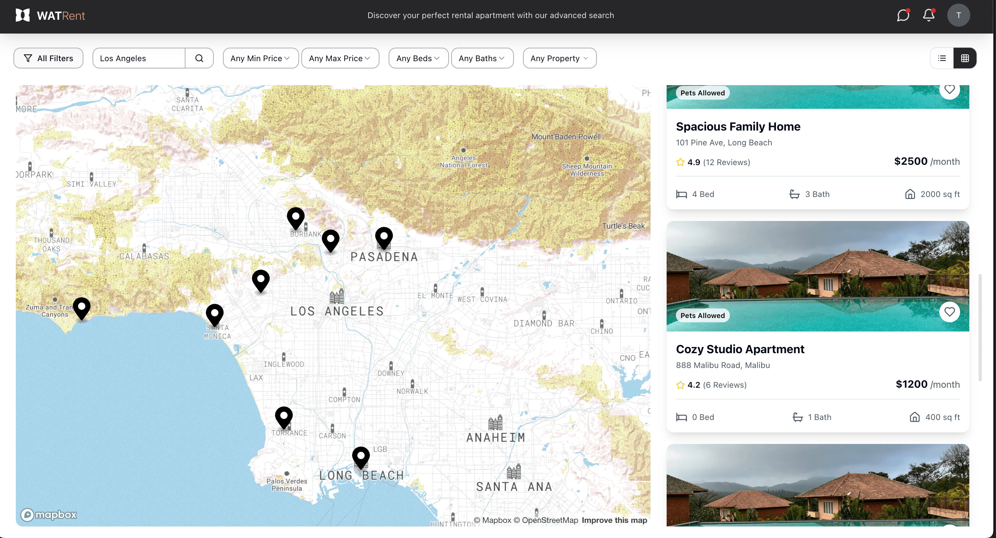The width and height of the screenshot is (996, 538).
Task: Expand the Any Beds dropdown
Action: (418, 58)
